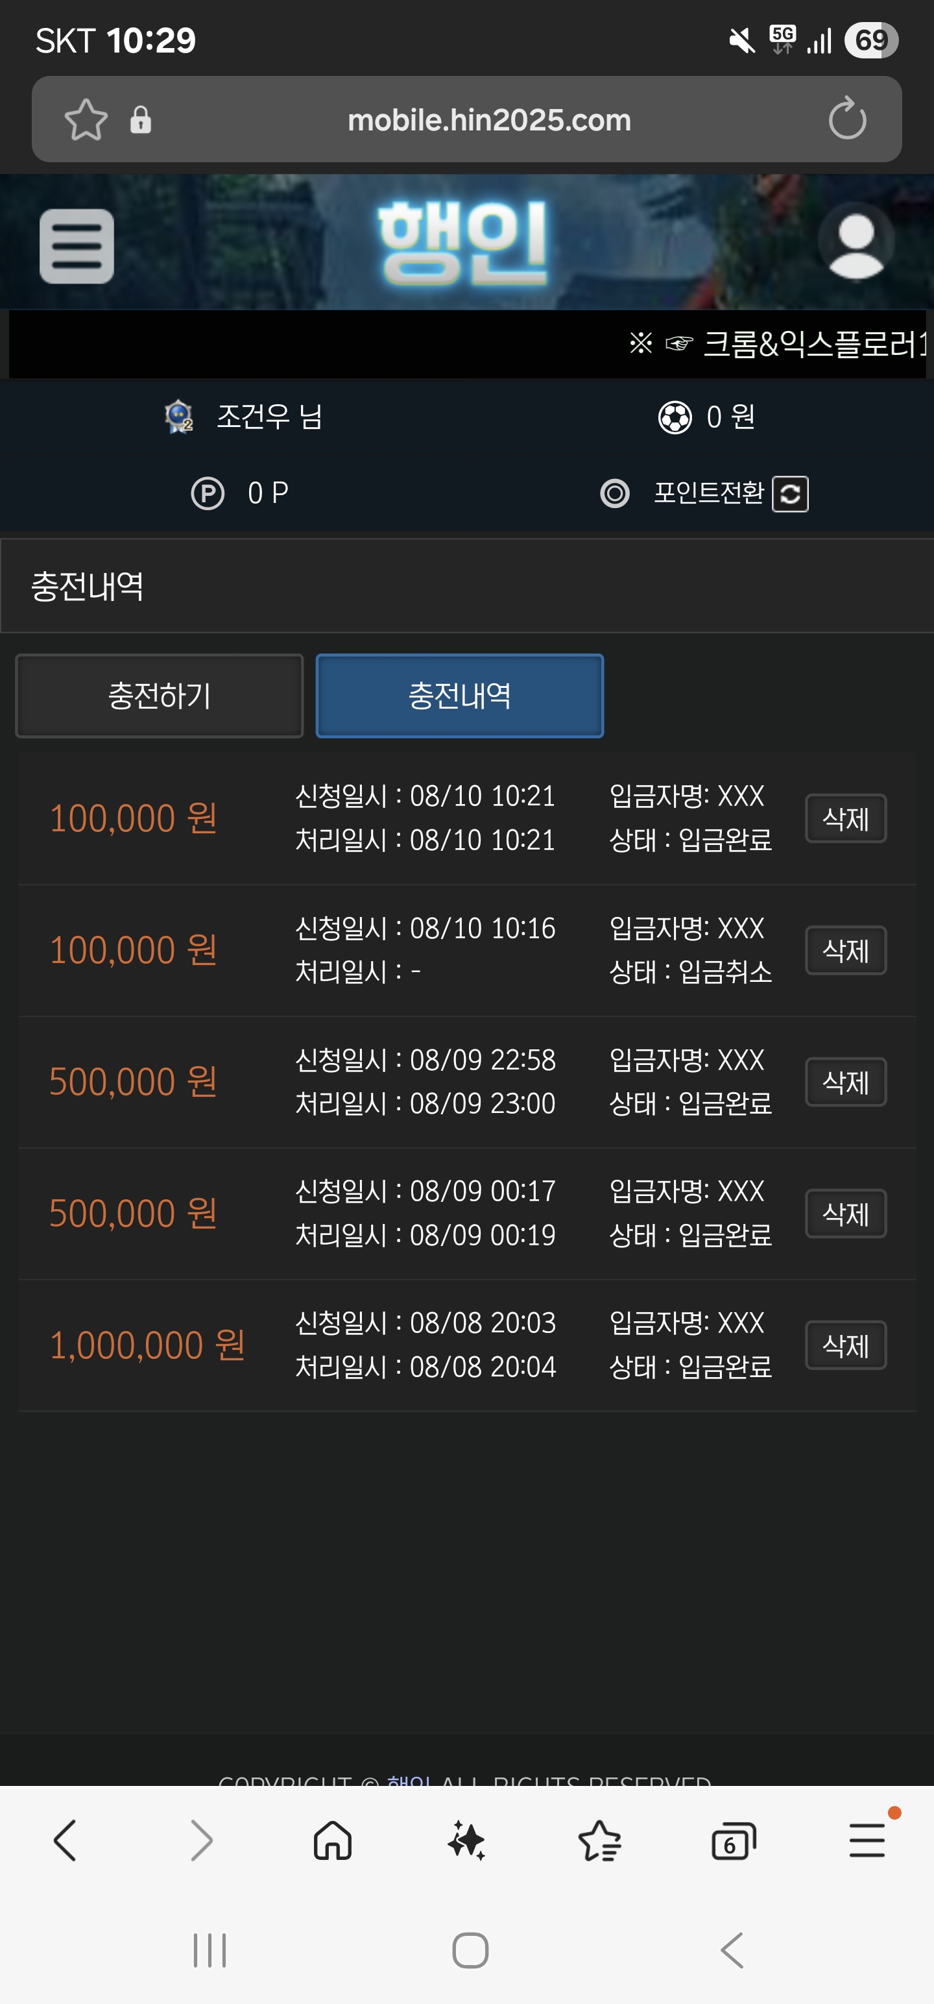Image resolution: width=934 pixels, height=2004 pixels.
Task: Delete the cancelled 입금취소 100,000 원 record
Action: click(x=845, y=951)
